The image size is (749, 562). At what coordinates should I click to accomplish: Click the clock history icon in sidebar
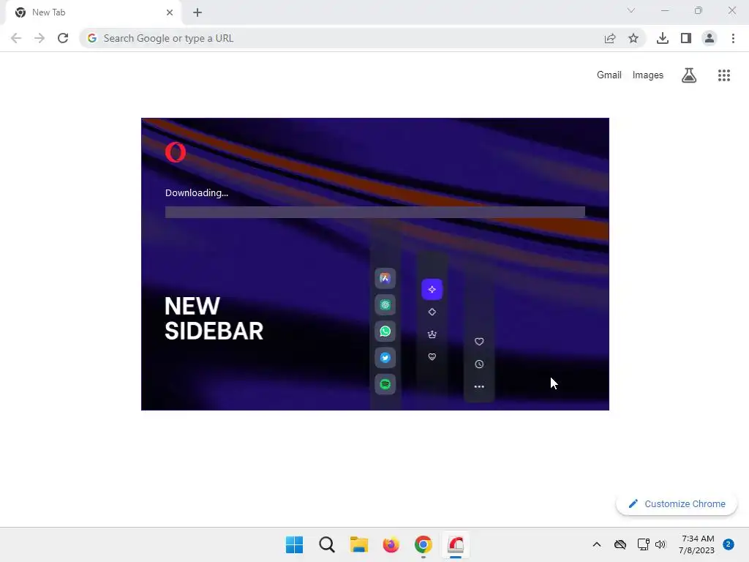click(x=479, y=364)
